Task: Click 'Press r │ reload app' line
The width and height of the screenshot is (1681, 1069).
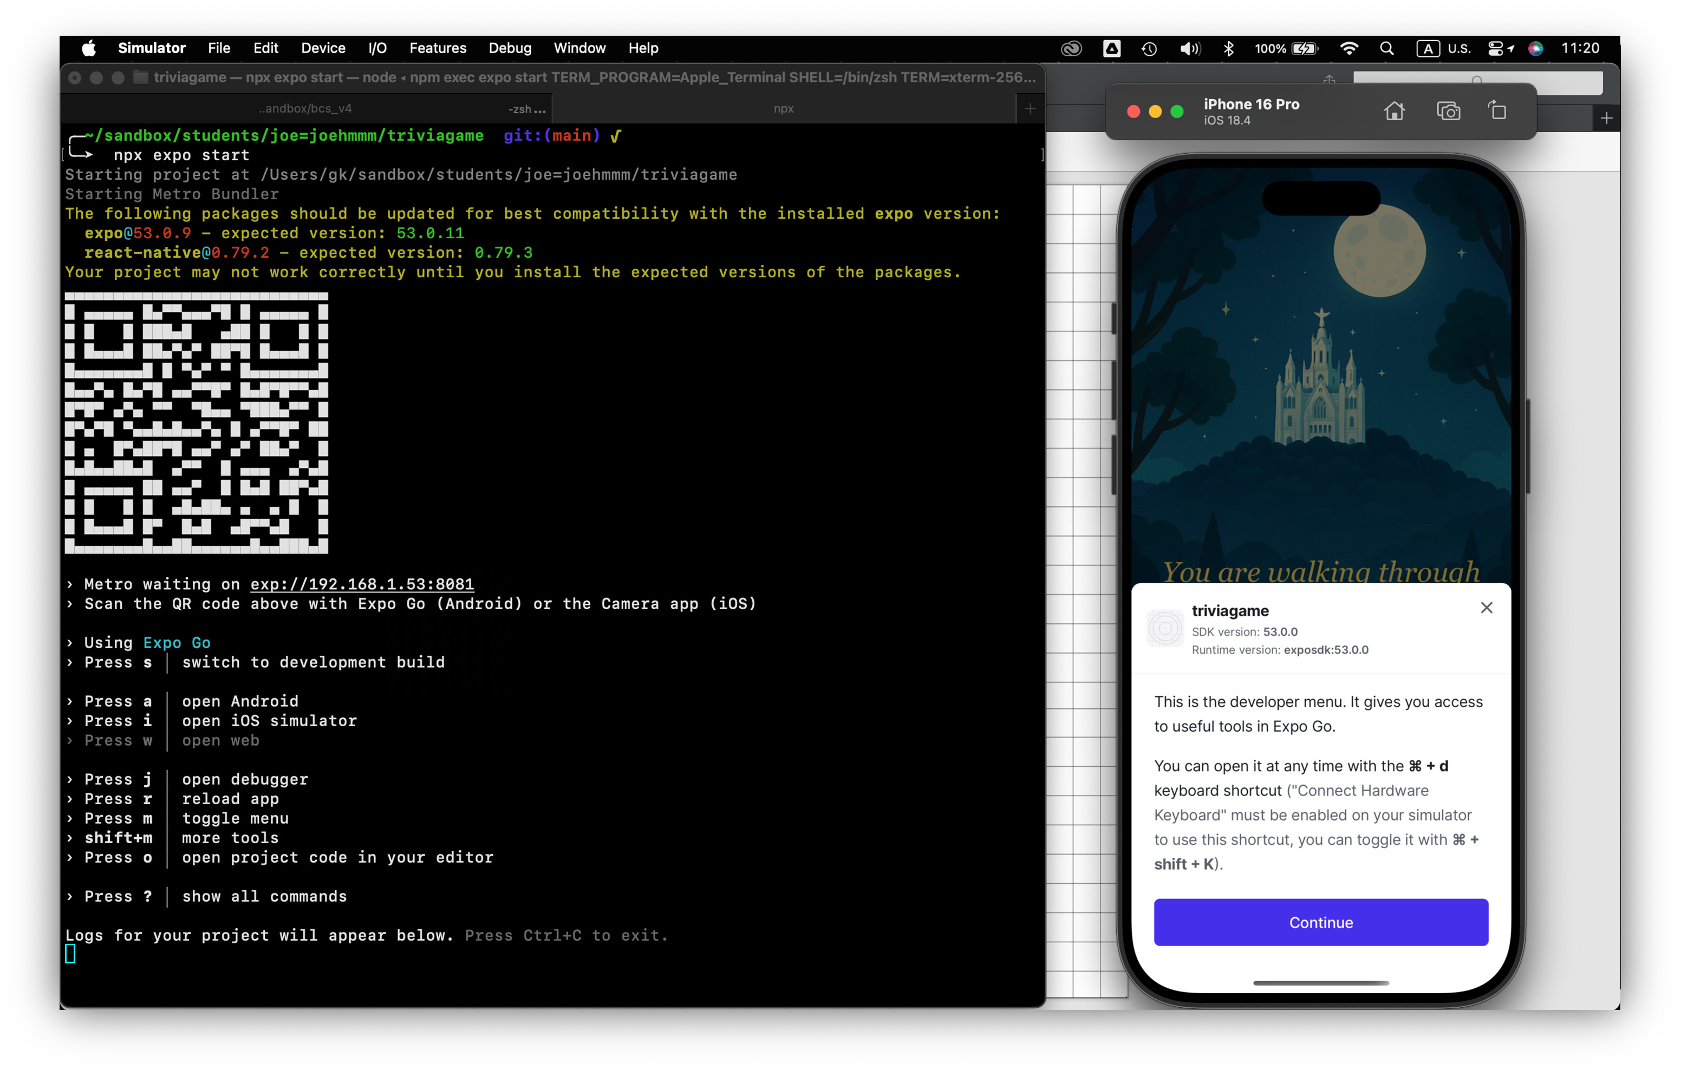Action: [x=172, y=799]
